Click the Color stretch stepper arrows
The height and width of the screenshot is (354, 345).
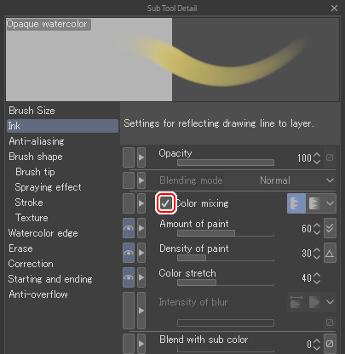[317, 278]
